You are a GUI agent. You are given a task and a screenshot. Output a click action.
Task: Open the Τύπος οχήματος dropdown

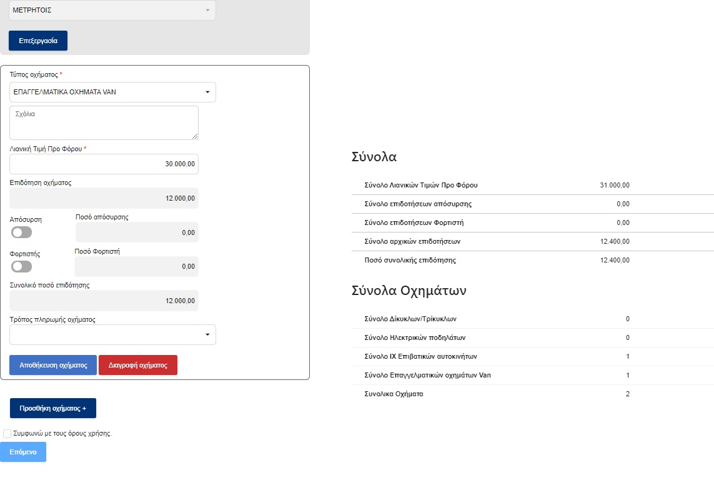click(x=112, y=92)
